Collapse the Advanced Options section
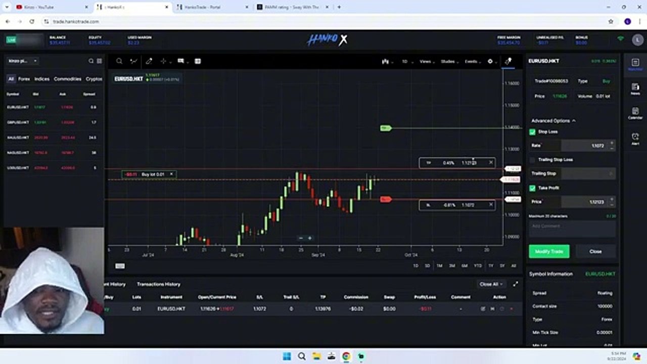This screenshot has width=647, height=364. coord(553,121)
